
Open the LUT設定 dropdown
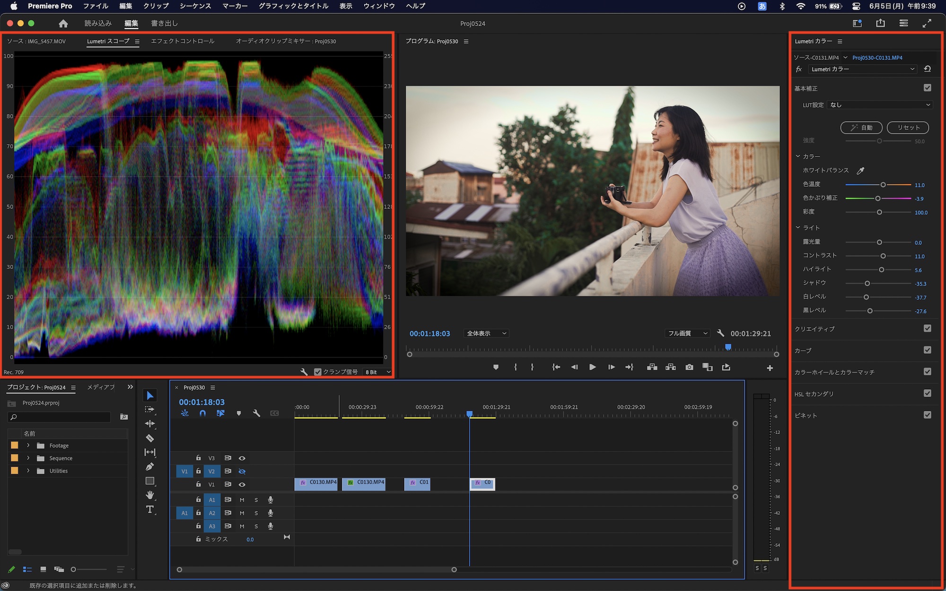coord(880,105)
